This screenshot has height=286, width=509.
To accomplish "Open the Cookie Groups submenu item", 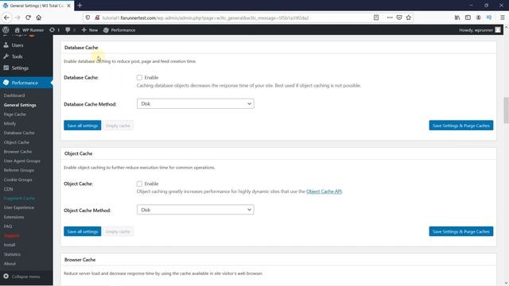I will pyautogui.click(x=17, y=180).
